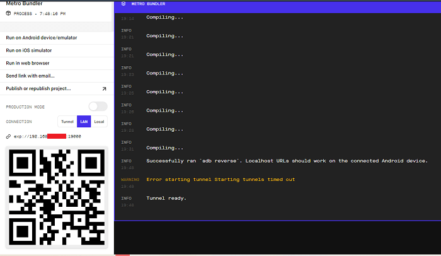This screenshot has height=256, width=441.
Task: Select LAN connection type
Action: pos(84,122)
